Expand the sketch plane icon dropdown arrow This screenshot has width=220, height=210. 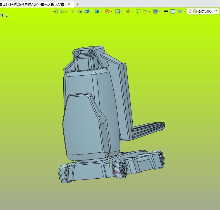66,11
